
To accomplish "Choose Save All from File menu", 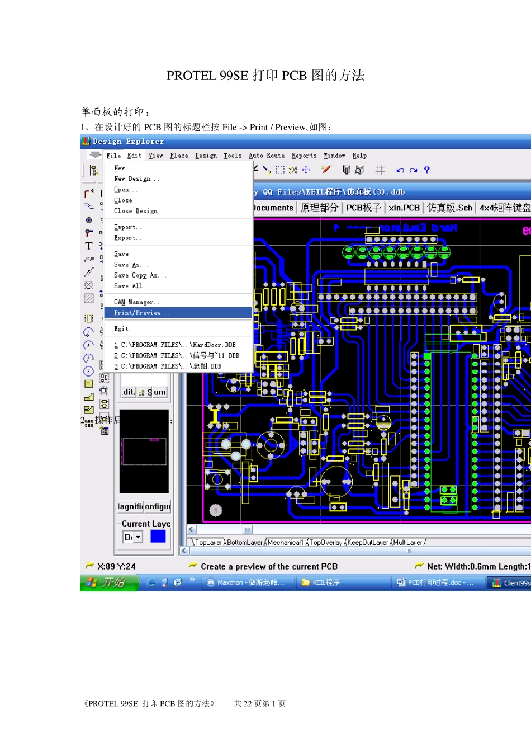I will pos(178,286).
